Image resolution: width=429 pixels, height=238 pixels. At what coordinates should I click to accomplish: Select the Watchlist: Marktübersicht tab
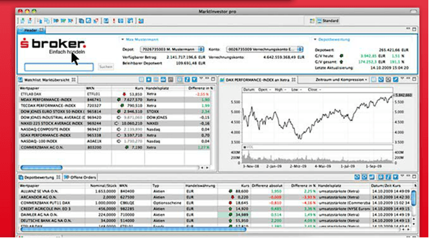click(x=47, y=80)
